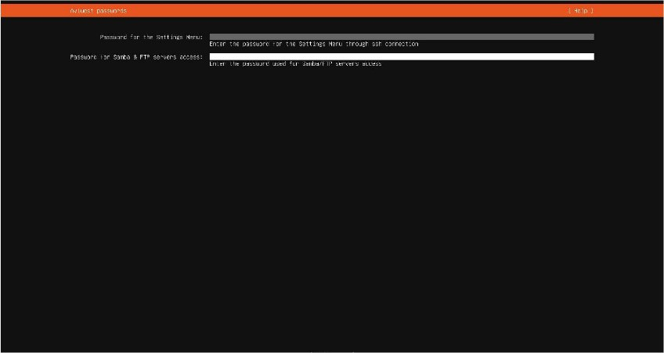Click the ssh connection hint text

point(313,44)
